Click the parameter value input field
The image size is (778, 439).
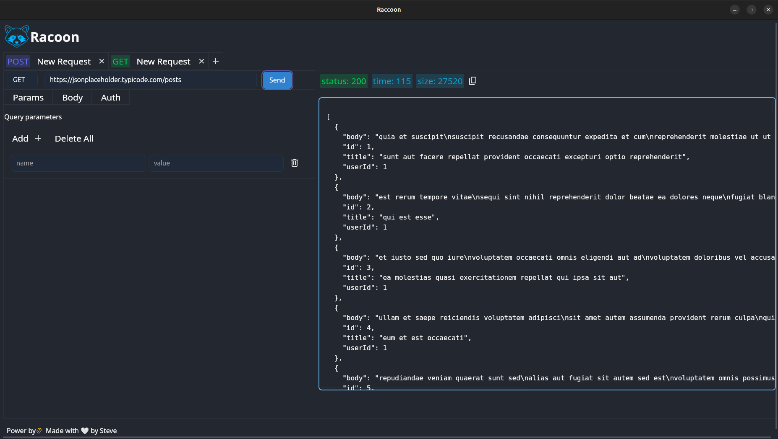[216, 163]
